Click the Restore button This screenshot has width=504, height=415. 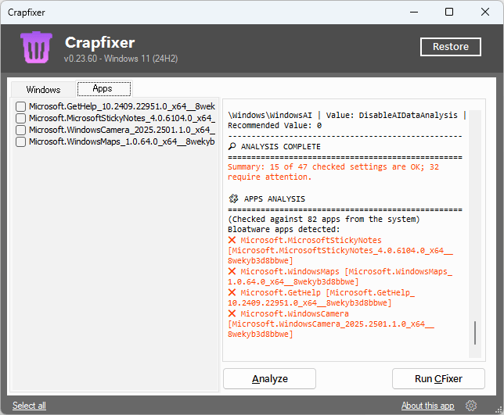pos(450,47)
